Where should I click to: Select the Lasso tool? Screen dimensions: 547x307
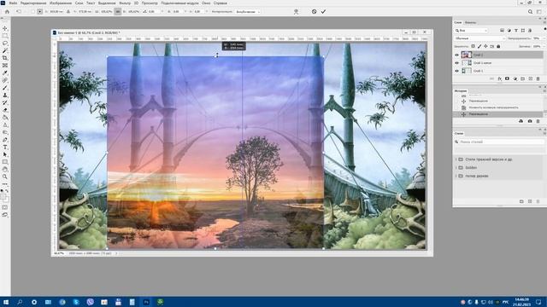point(5,43)
